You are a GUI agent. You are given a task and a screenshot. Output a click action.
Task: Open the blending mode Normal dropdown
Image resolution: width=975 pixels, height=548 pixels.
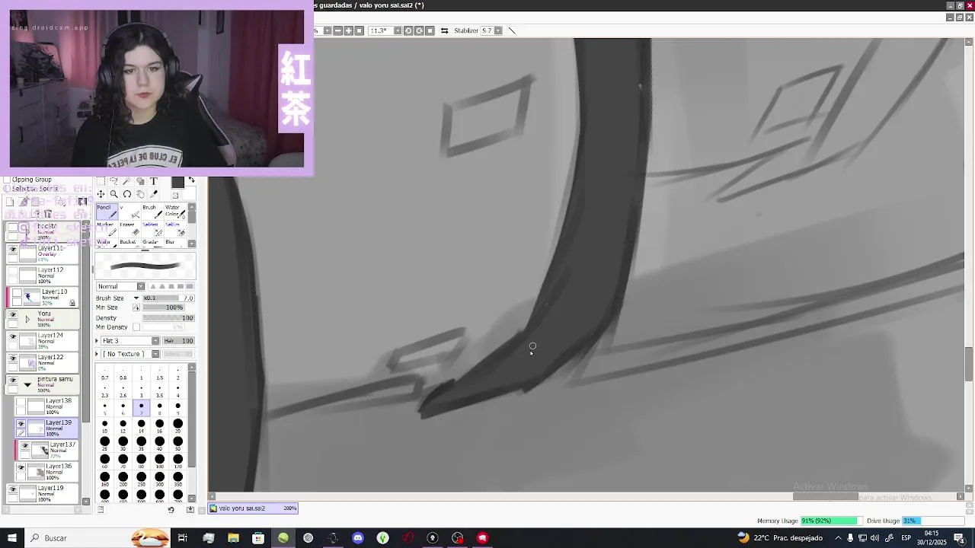coord(120,286)
